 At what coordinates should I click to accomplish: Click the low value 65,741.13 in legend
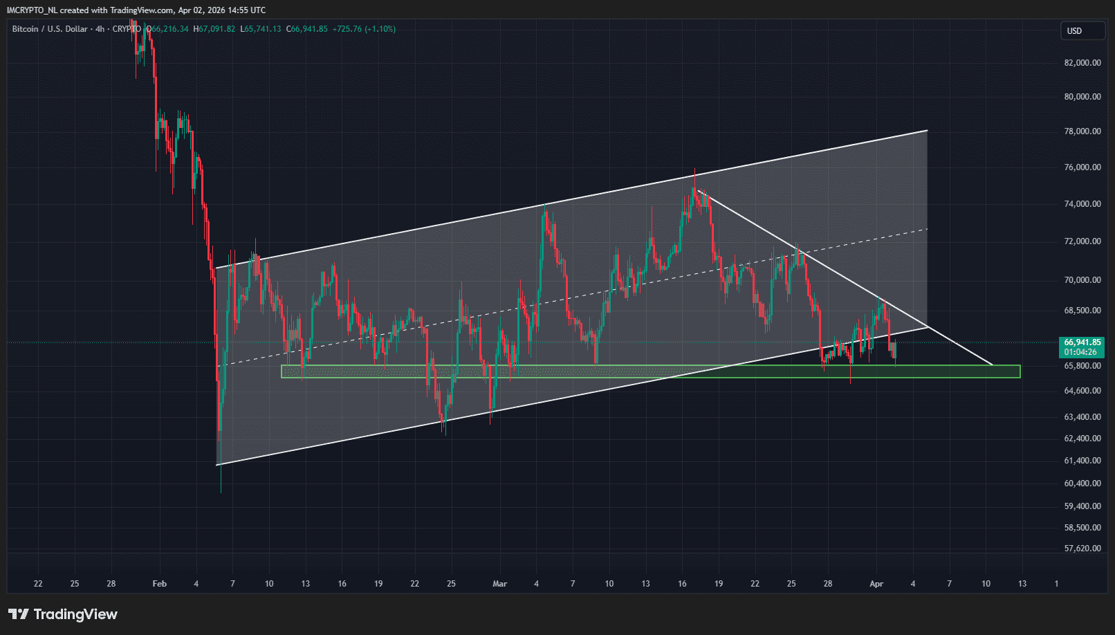coord(263,29)
